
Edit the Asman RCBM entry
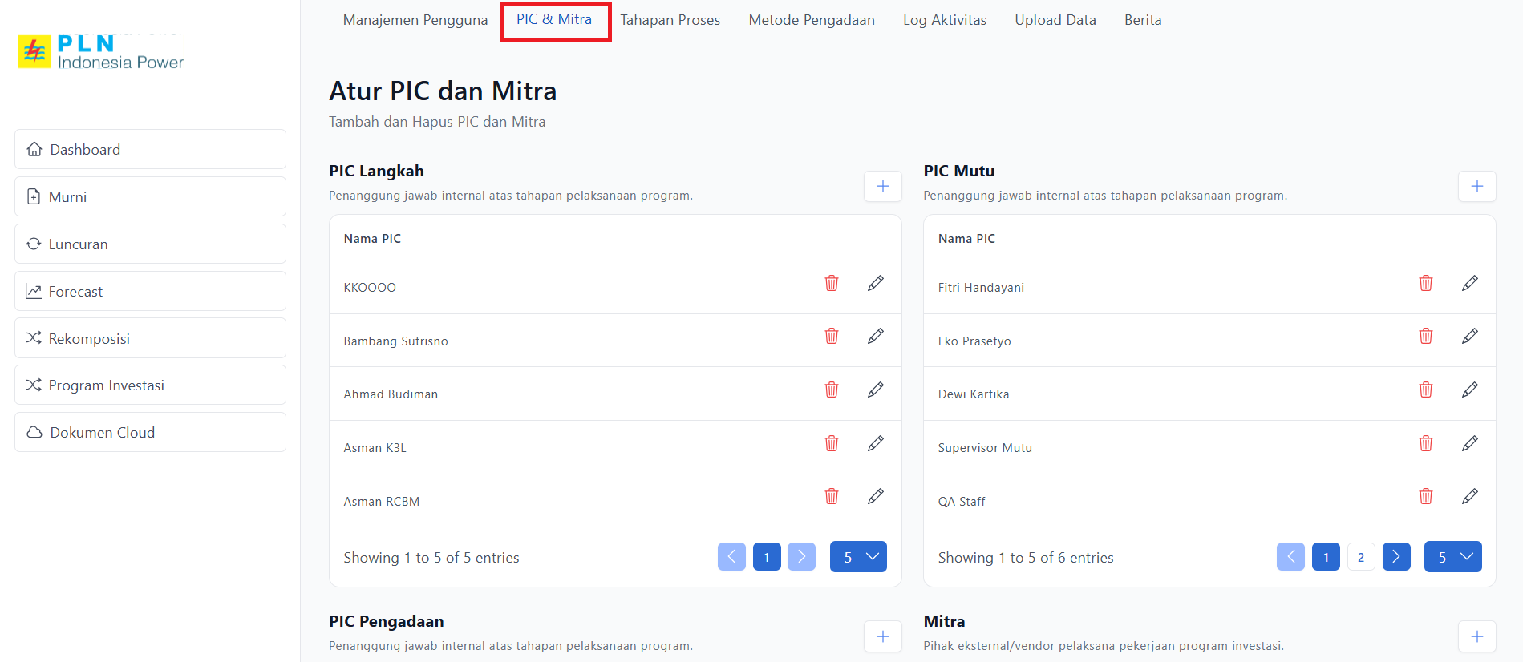[875, 497]
